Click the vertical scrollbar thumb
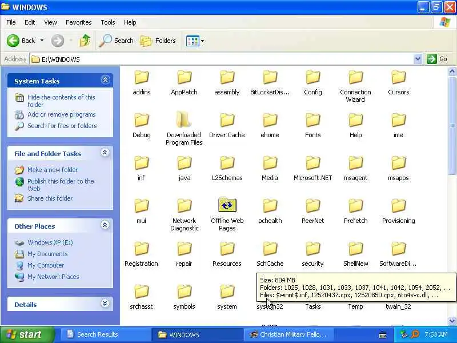The image size is (457, 343). tap(452, 125)
